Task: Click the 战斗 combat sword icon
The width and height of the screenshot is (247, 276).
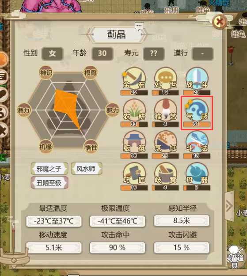Action: click(197, 79)
